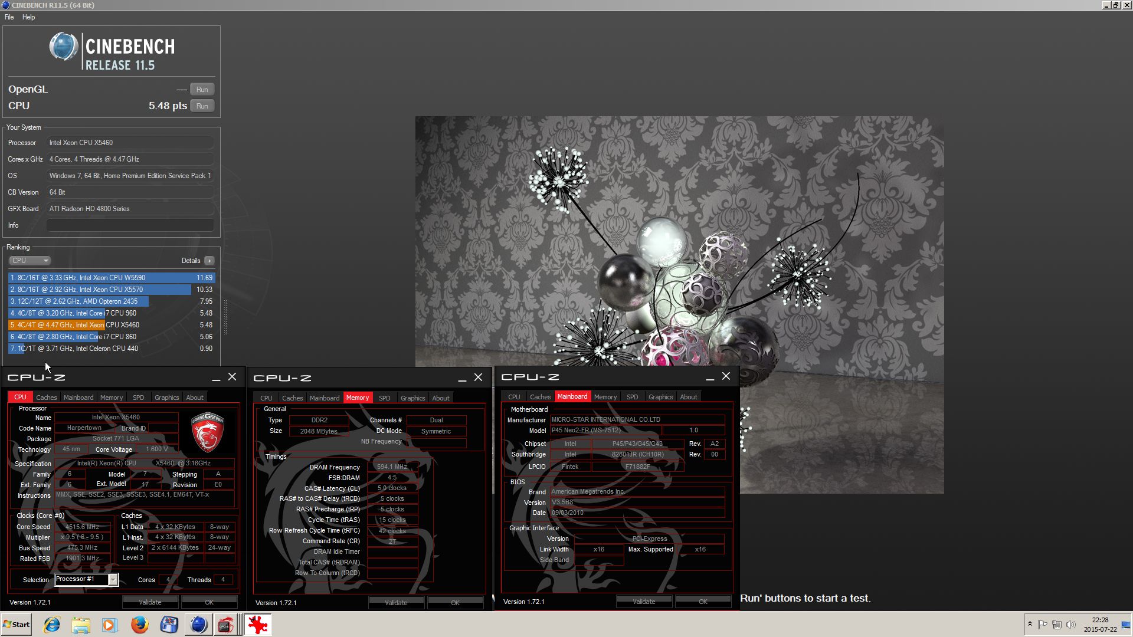Select ranking row AMD Opteron 2435
This screenshot has height=637, width=1133.
click(x=112, y=301)
